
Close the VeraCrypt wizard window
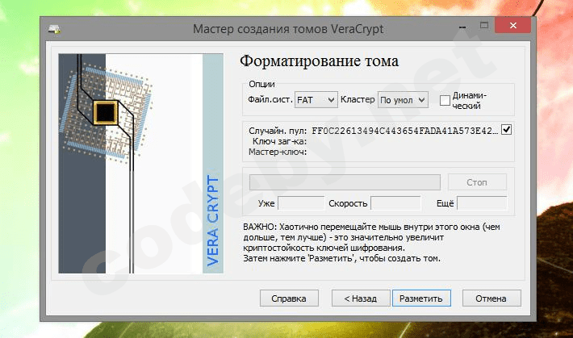point(512,25)
